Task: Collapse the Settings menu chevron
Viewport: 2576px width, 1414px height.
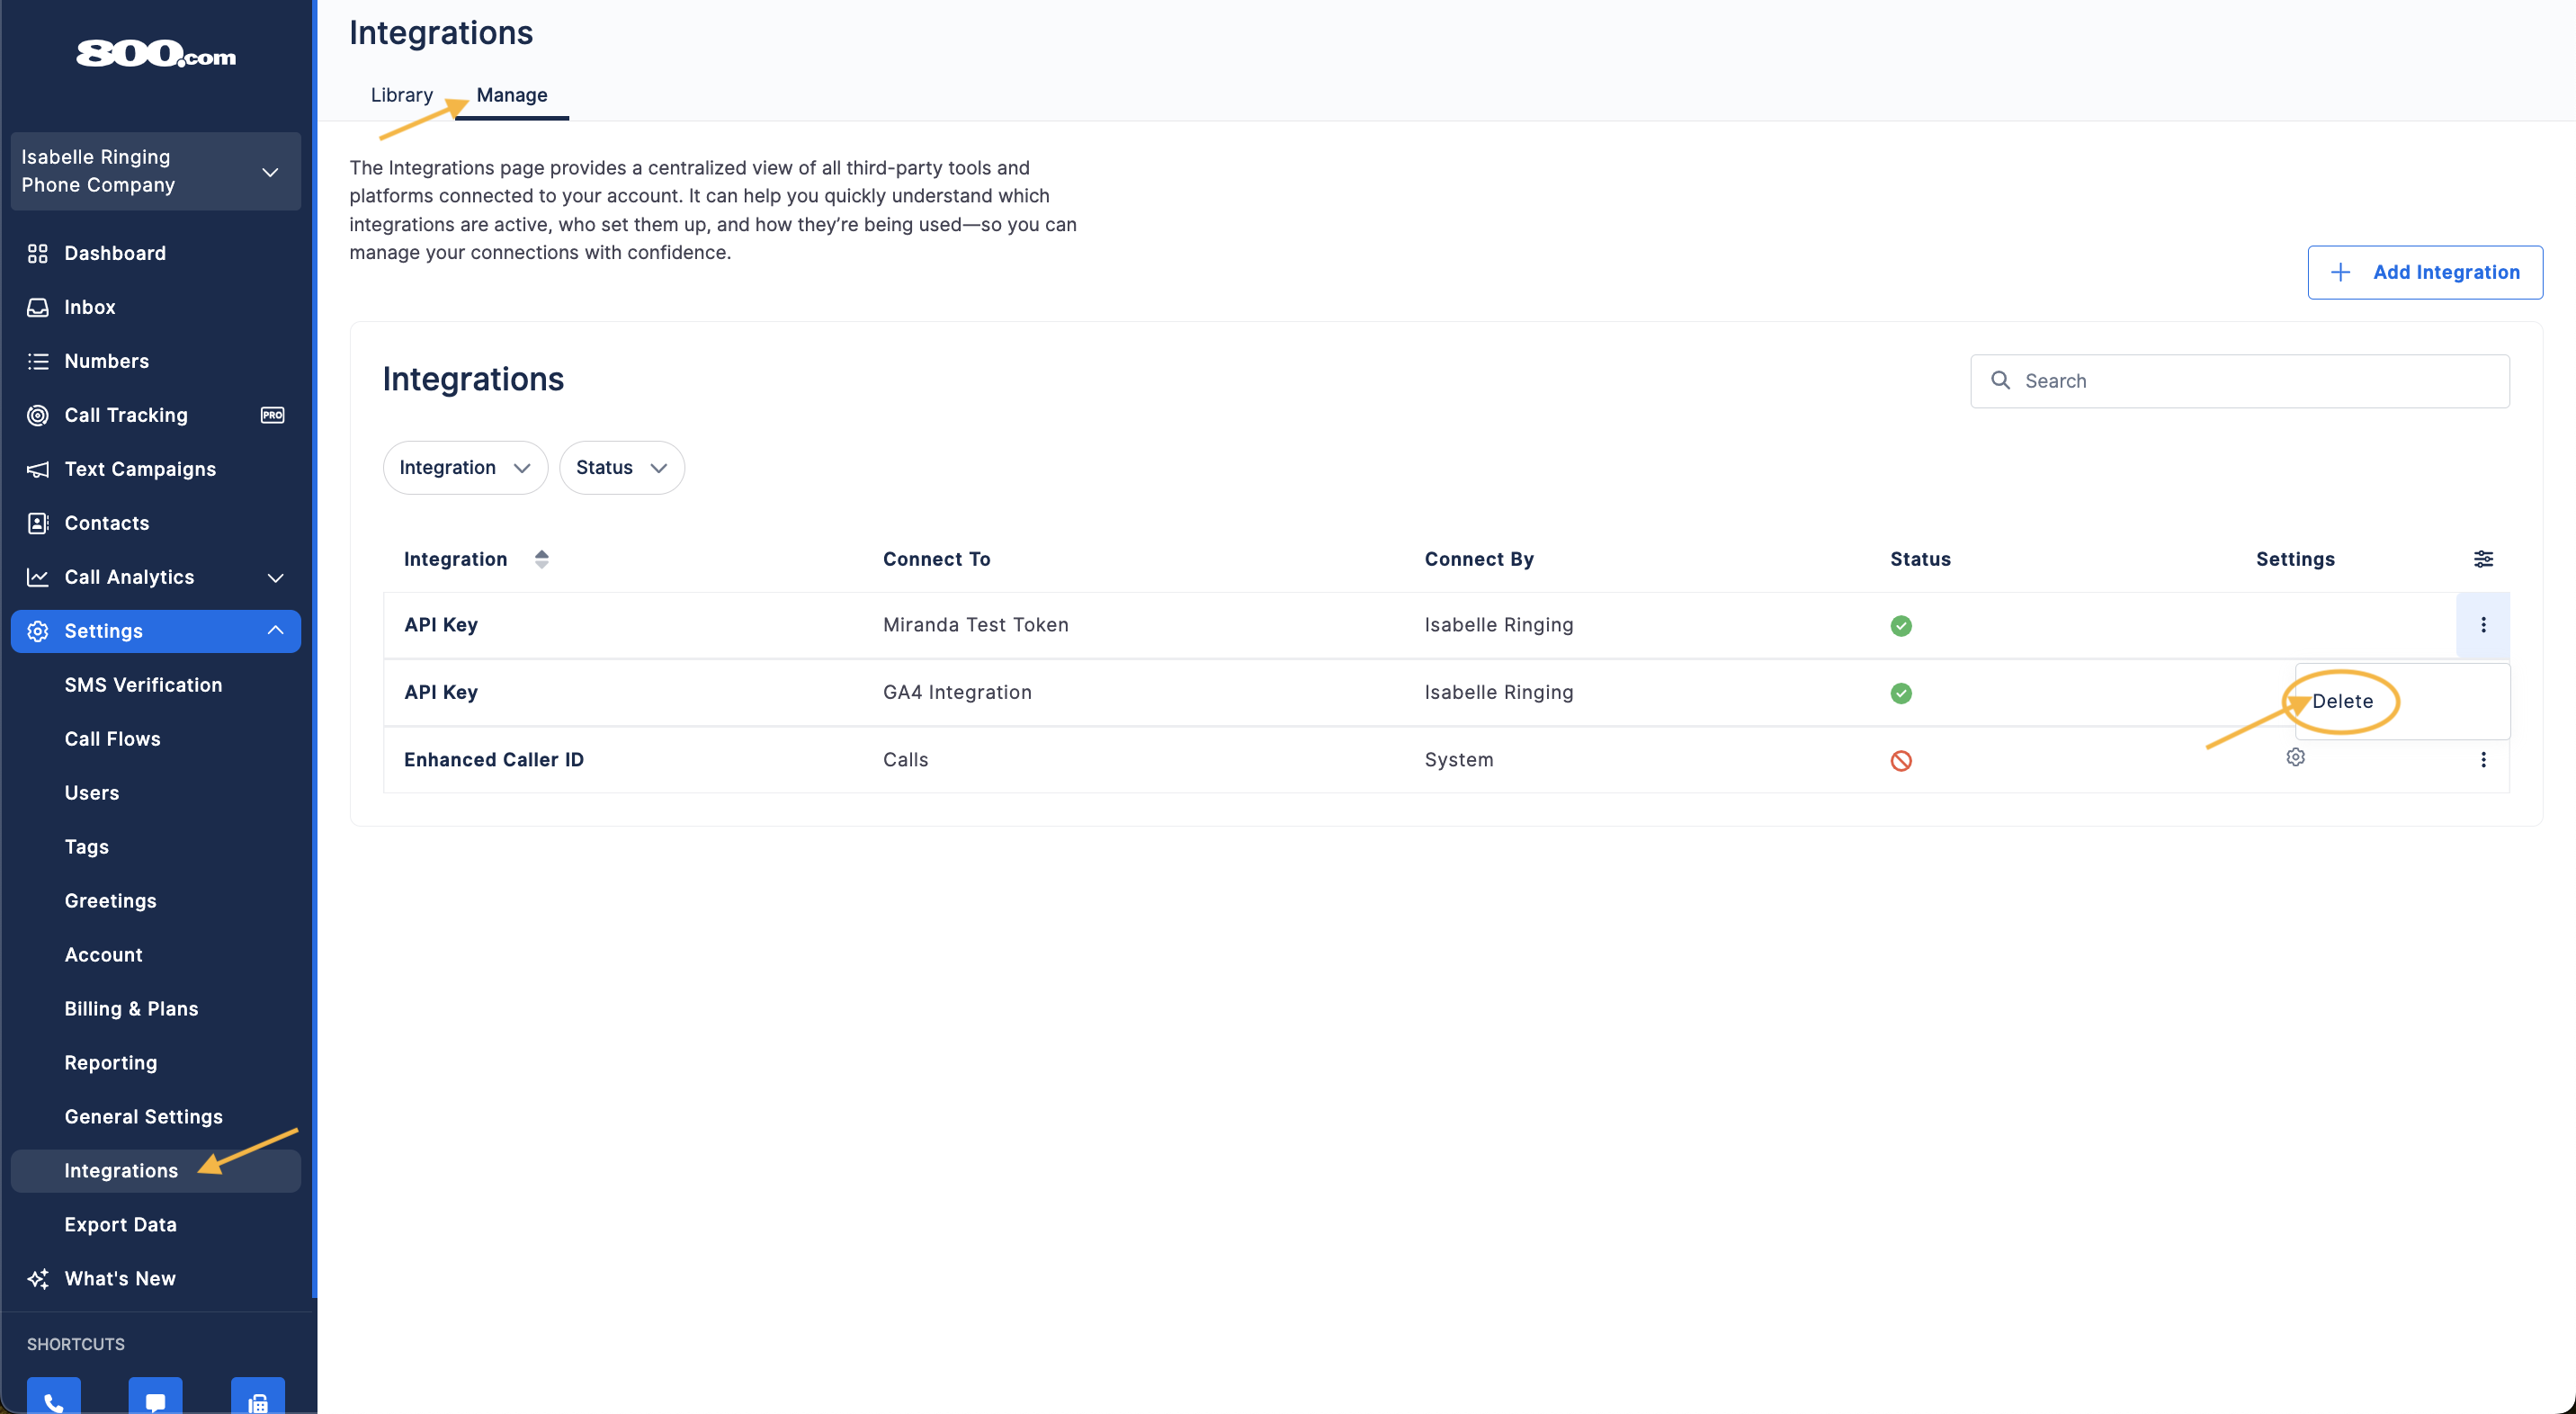Action: tap(275, 630)
